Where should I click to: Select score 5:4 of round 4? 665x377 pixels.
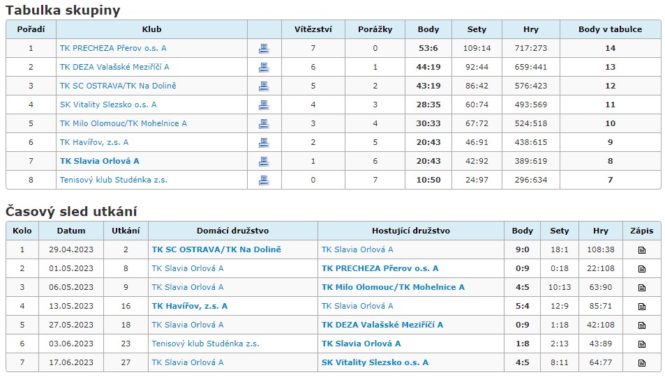[523, 306]
